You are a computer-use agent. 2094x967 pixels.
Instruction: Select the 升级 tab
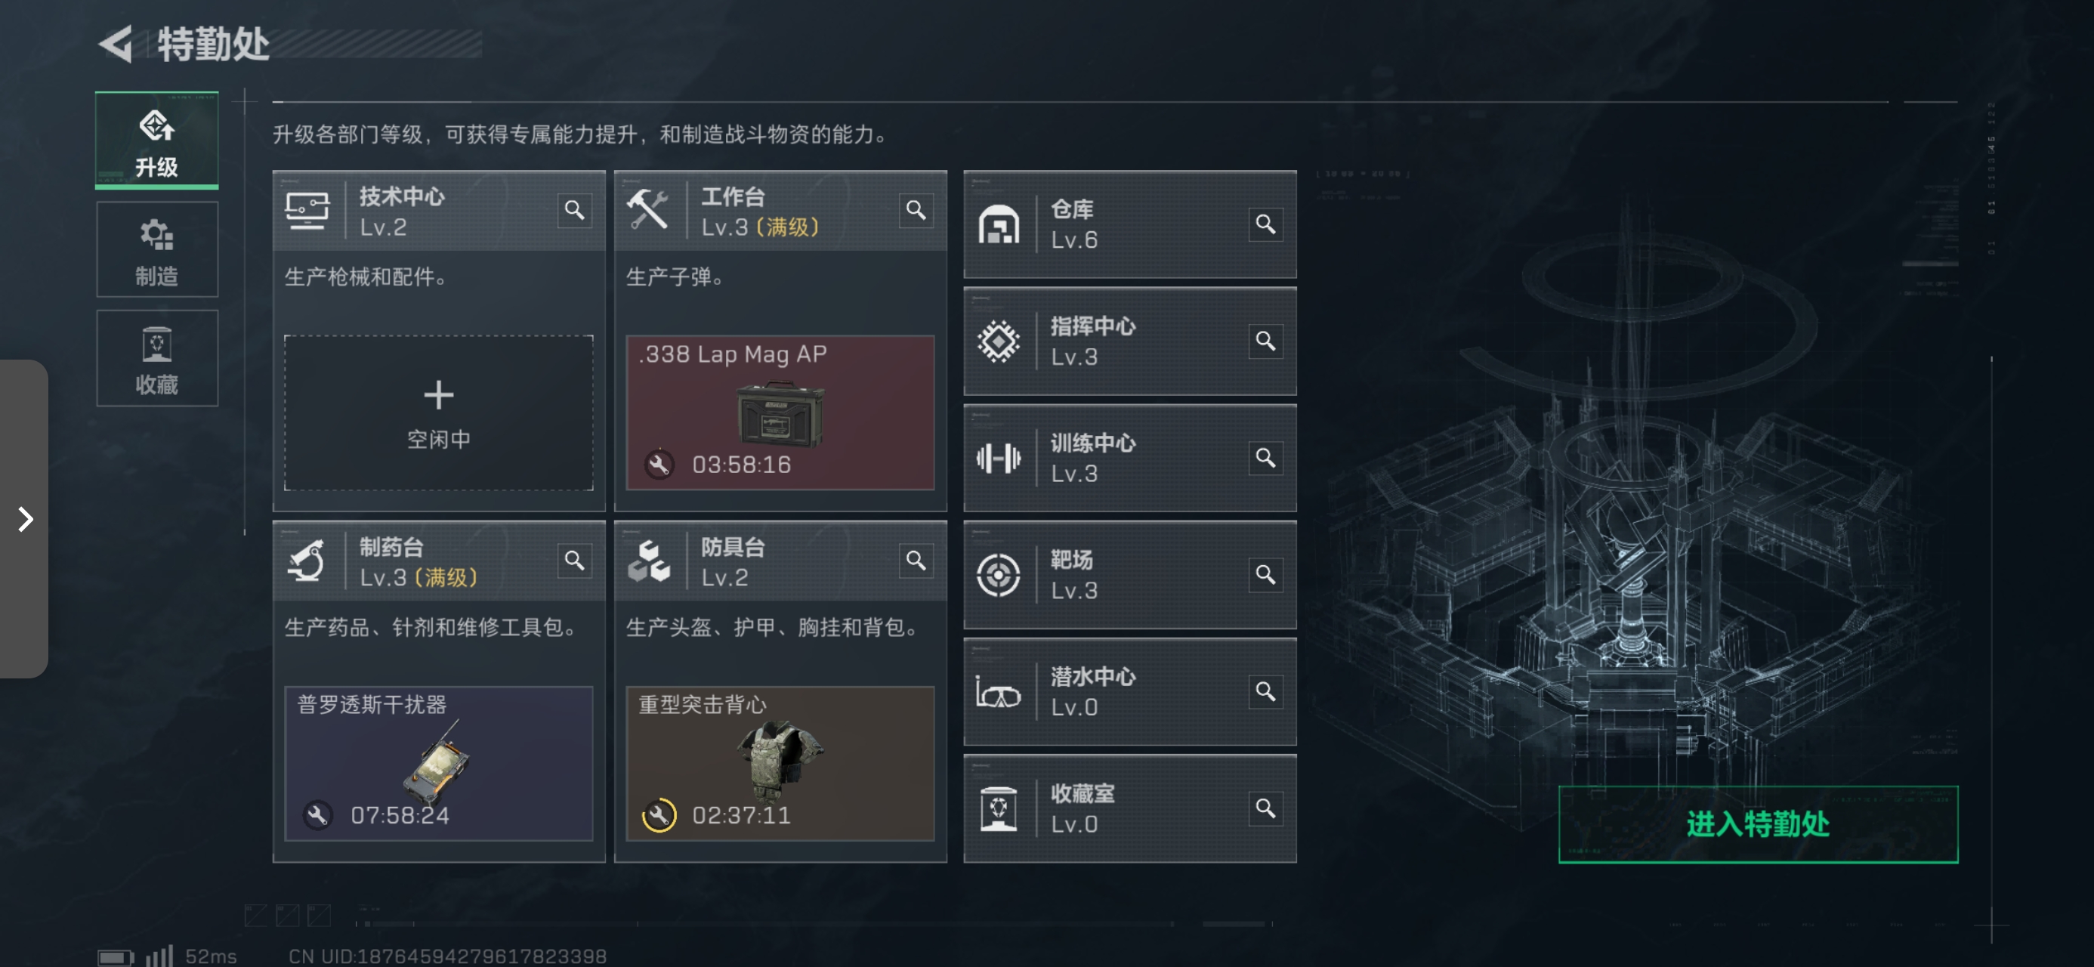pyautogui.click(x=157, y=141)
